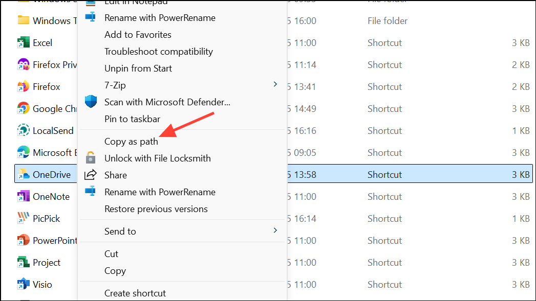Click the File Locksmith padlock icon

click(91, 158)
